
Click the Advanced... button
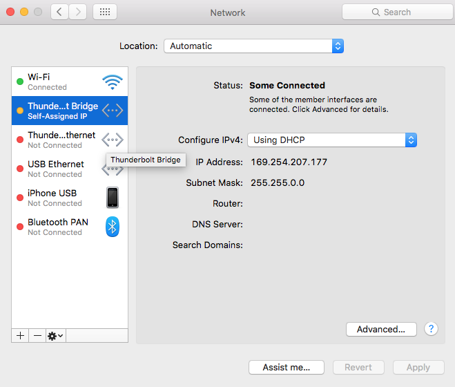coord(380,330)
